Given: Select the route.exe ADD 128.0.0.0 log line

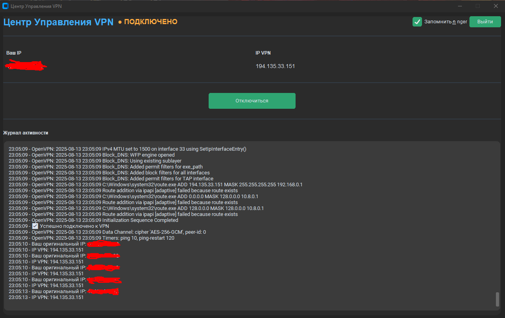Looking at the screenshot, I should coord(136,208).
